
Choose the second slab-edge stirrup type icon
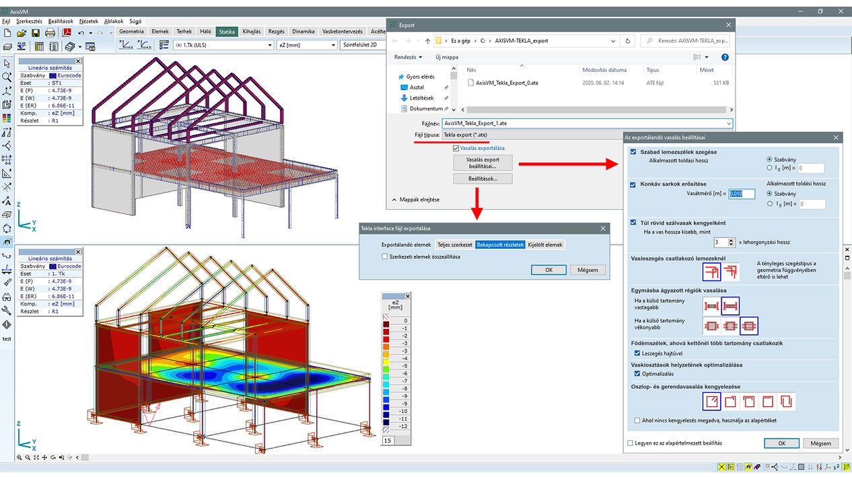tap(730, 272)
